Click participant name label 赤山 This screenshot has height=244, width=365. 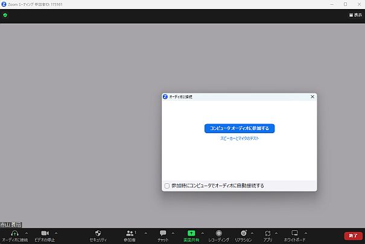[11, 225]
